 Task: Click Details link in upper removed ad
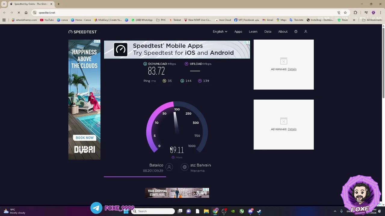292,69
